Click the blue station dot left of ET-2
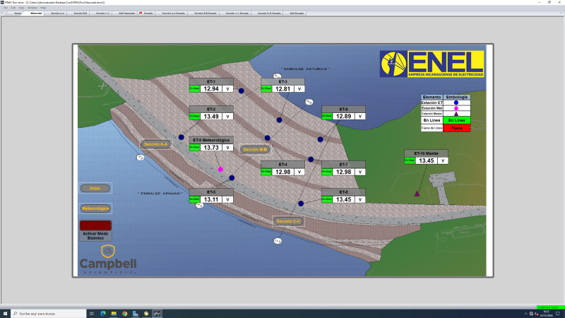 (x=182, y=137)
